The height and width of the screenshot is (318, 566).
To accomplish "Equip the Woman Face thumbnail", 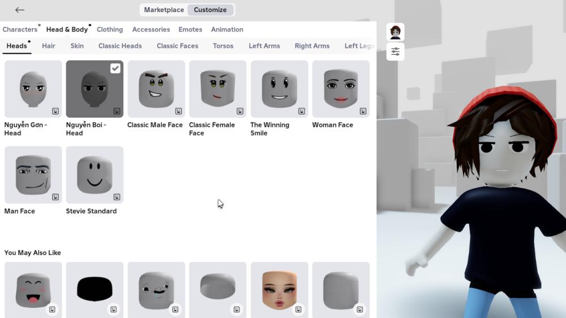I will pos(341,89).
